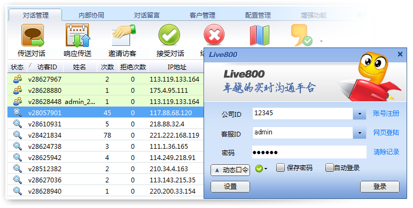Click magnifier icon of visitor v28627036
Screen dimensions: 413x208
click(18, 180)
